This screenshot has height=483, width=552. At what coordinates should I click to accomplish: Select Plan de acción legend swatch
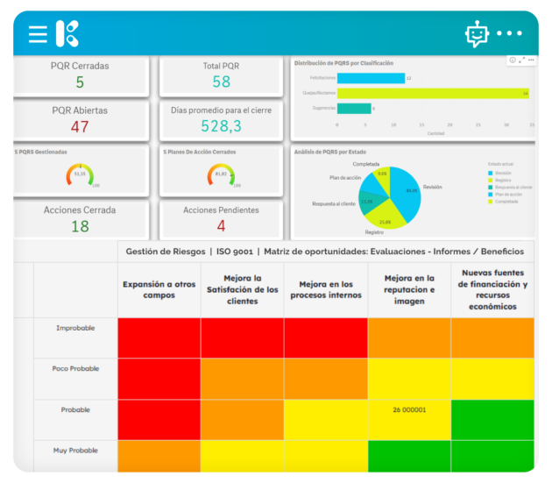[x=490, y=195]
